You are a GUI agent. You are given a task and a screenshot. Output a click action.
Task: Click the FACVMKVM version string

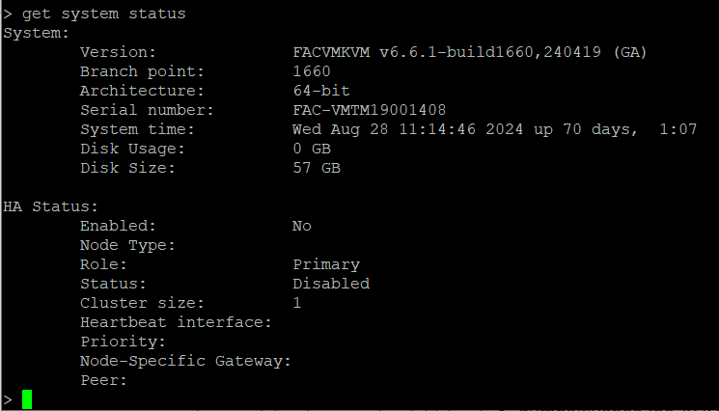[469, 52]
